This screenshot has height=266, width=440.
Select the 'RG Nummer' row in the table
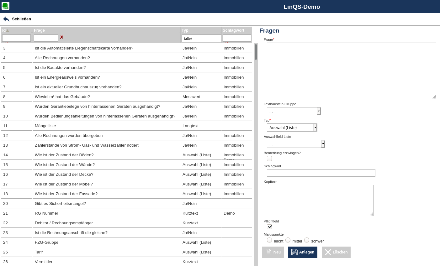[x=46, y=213]
